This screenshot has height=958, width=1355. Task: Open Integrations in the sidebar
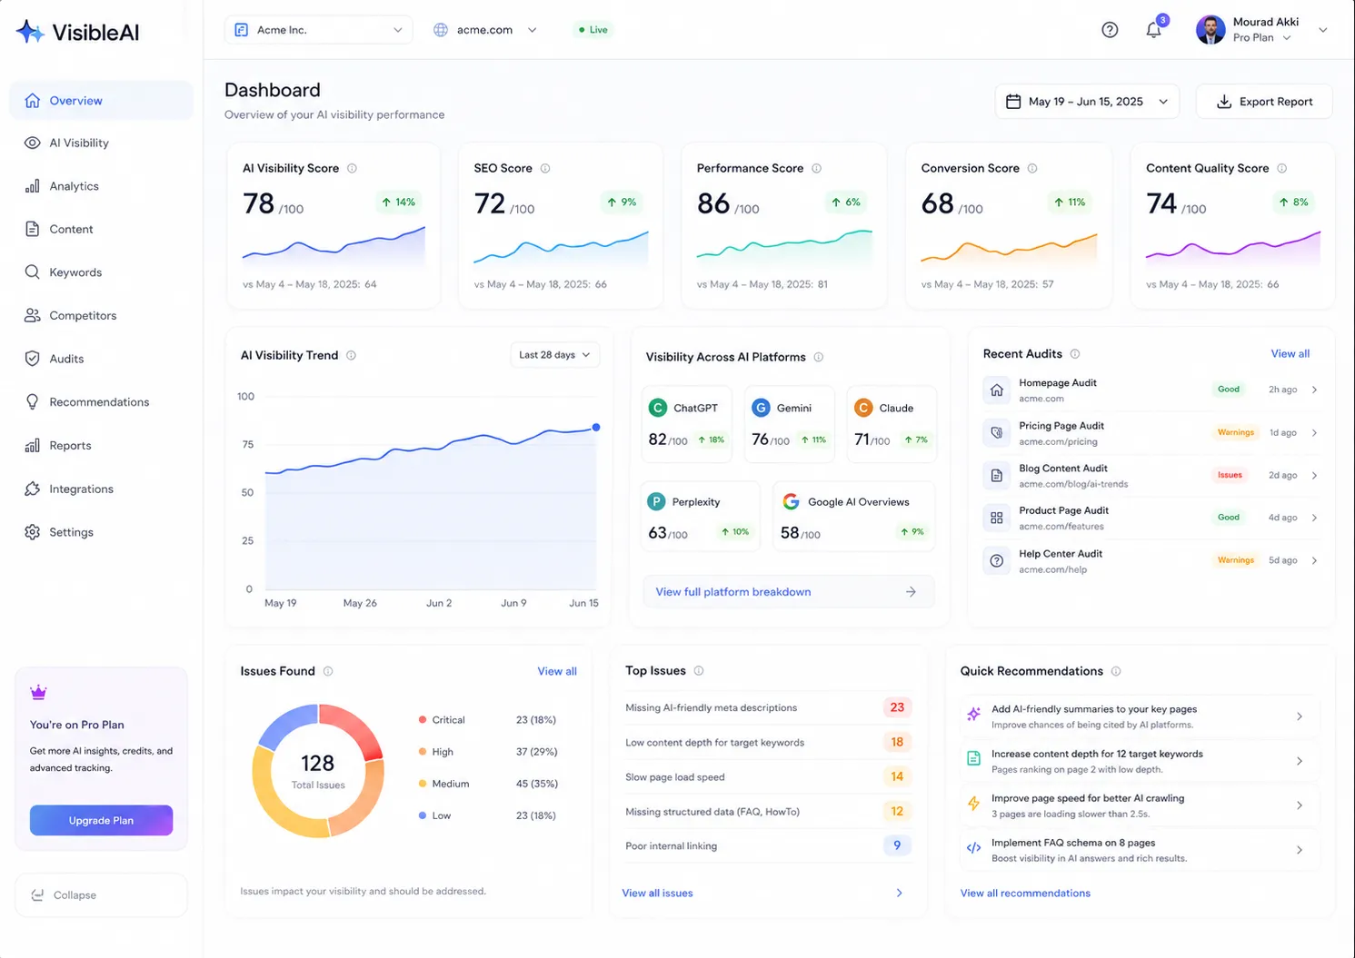tap(101, 489)
